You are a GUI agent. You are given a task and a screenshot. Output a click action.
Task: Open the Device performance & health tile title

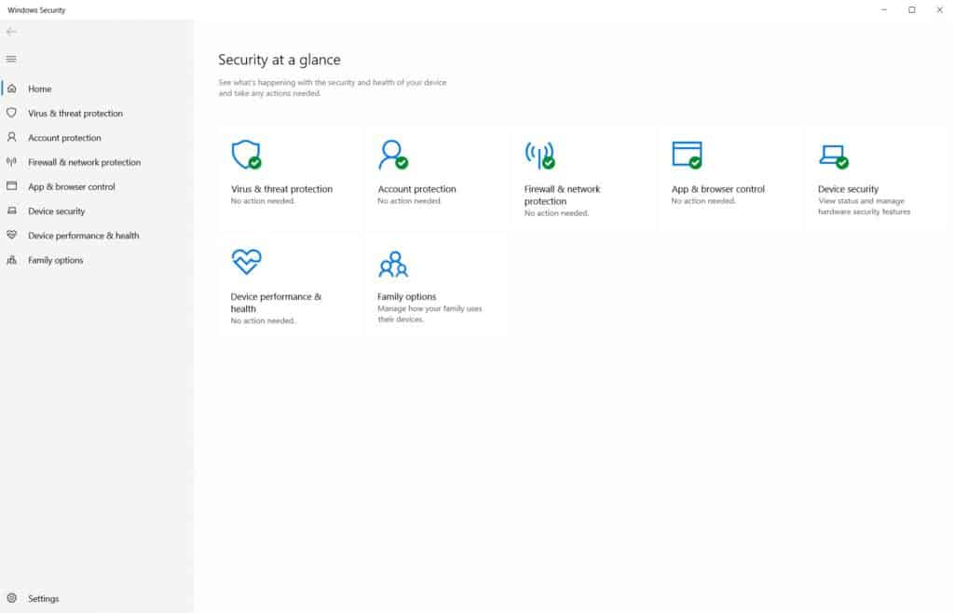click(276, 302)
